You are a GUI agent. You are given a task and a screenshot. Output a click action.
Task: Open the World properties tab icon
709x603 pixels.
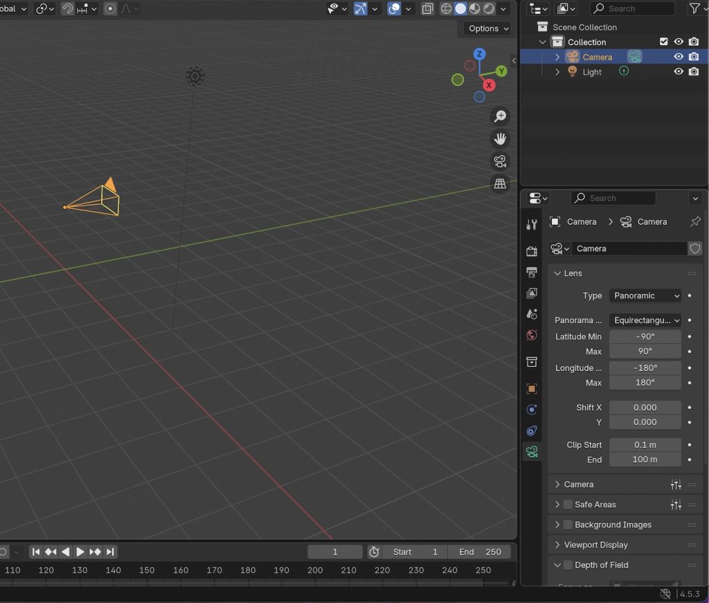[x=532, y=335]
